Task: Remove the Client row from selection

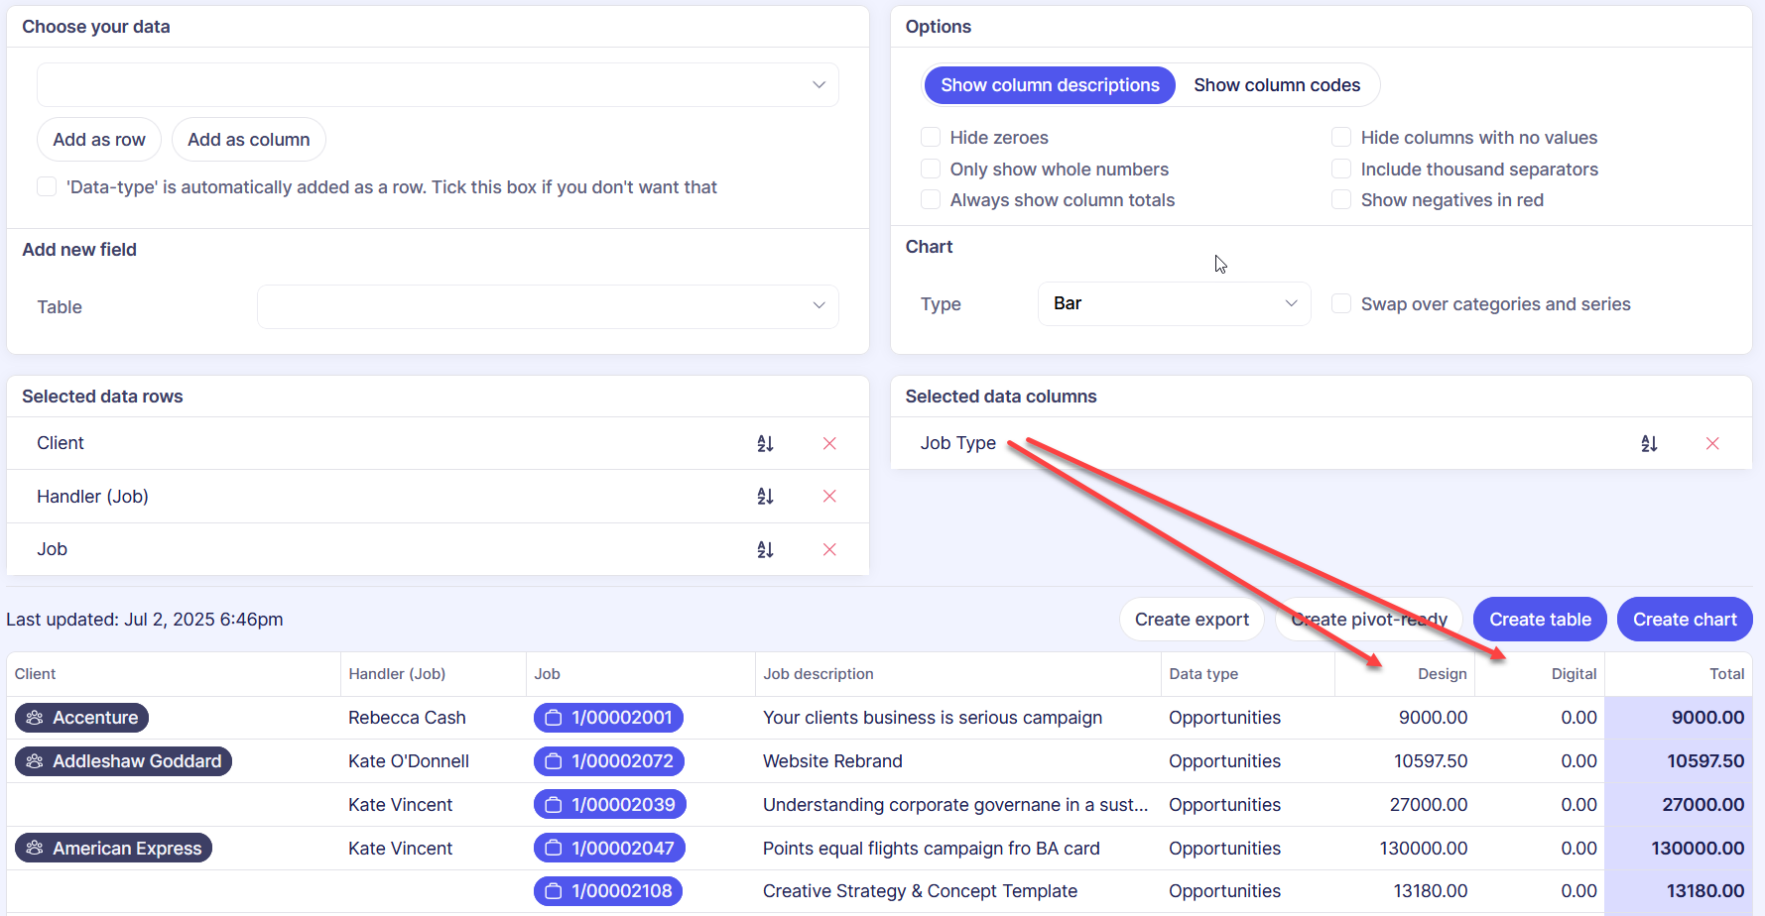Action: click(x=829, y=443)
